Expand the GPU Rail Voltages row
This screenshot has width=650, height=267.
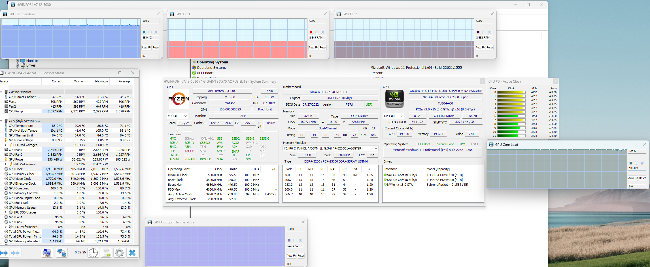click(x=6, y=145)
